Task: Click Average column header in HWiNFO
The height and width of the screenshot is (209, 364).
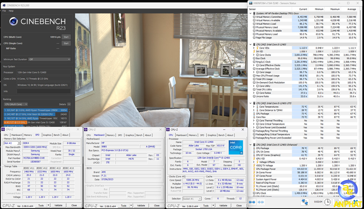Action: [349, 9]
